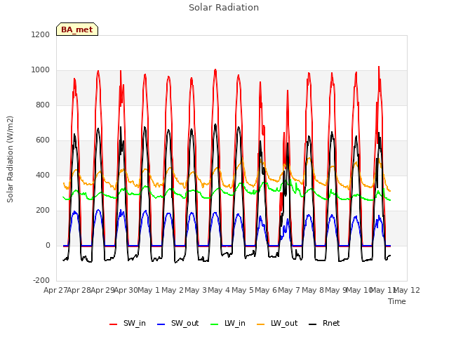The height and width of the screenshot is (337, 449).
Task: Click the 600 y-axis tick label
Action: coord(43,140)
